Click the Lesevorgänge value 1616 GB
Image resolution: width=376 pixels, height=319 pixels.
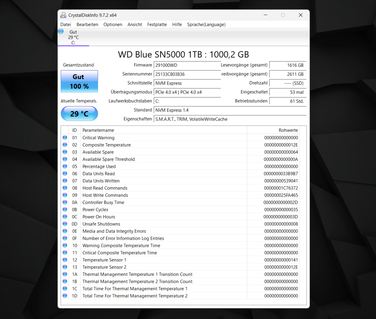288,65
